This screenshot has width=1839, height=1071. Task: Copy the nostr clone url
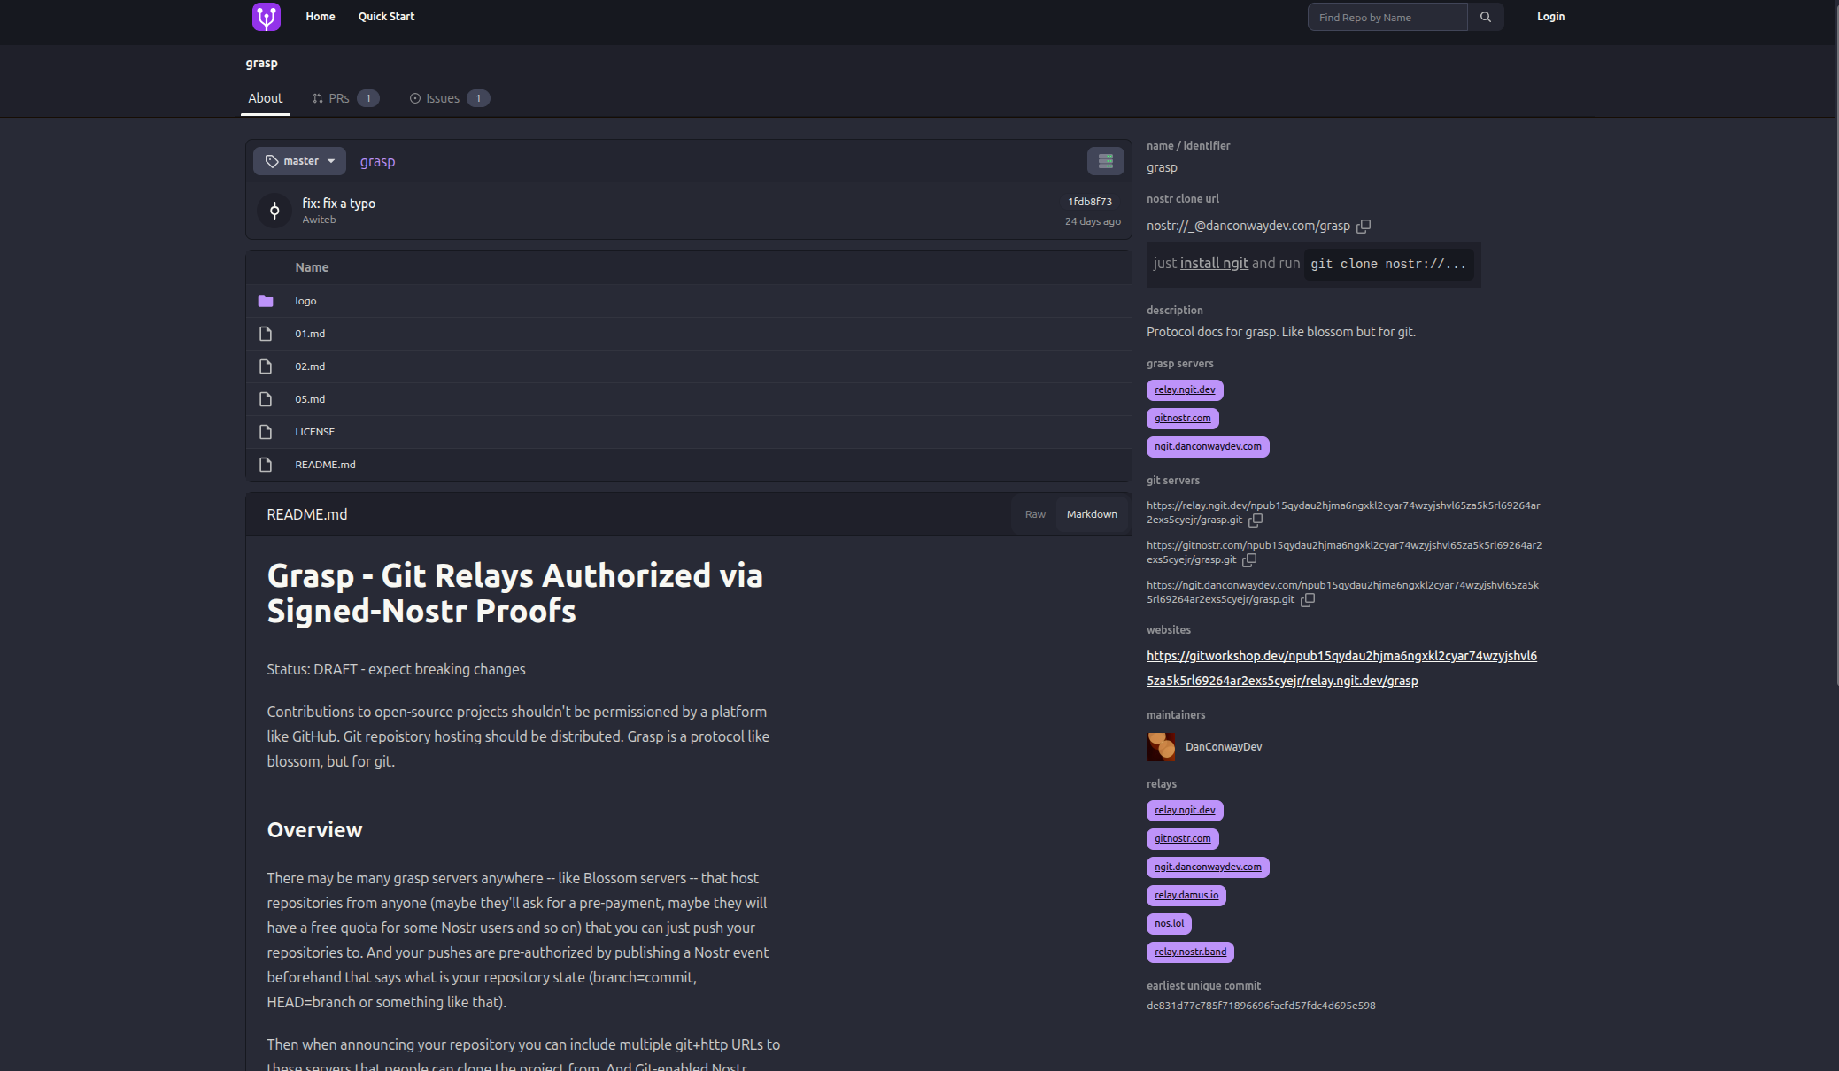pos(1364,227)
